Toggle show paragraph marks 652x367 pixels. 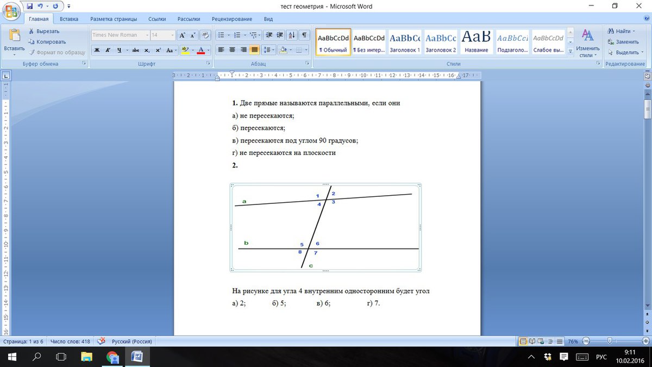tap(304, 35)
